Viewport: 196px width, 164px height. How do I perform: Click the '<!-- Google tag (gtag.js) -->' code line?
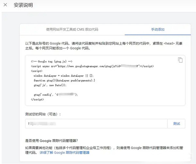point(52,62)
